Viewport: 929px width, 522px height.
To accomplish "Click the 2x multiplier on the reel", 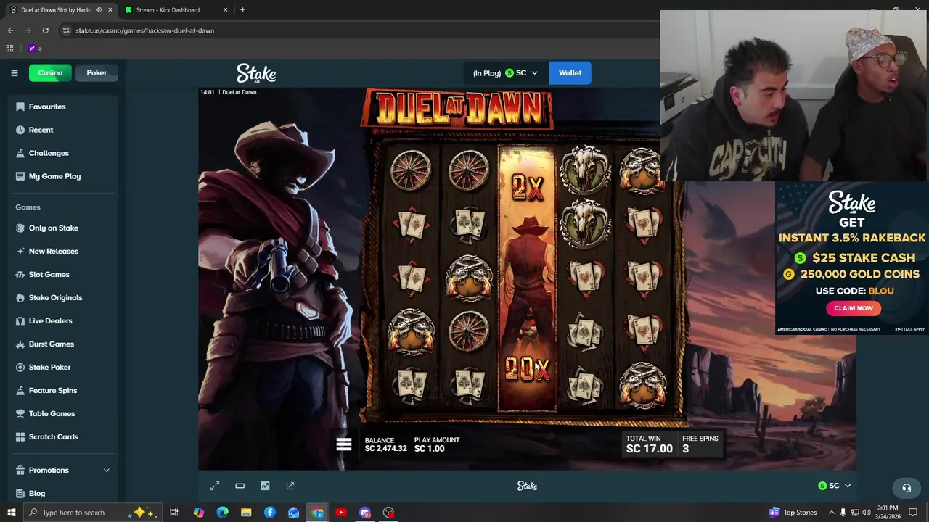I will [x=528, y=187].
